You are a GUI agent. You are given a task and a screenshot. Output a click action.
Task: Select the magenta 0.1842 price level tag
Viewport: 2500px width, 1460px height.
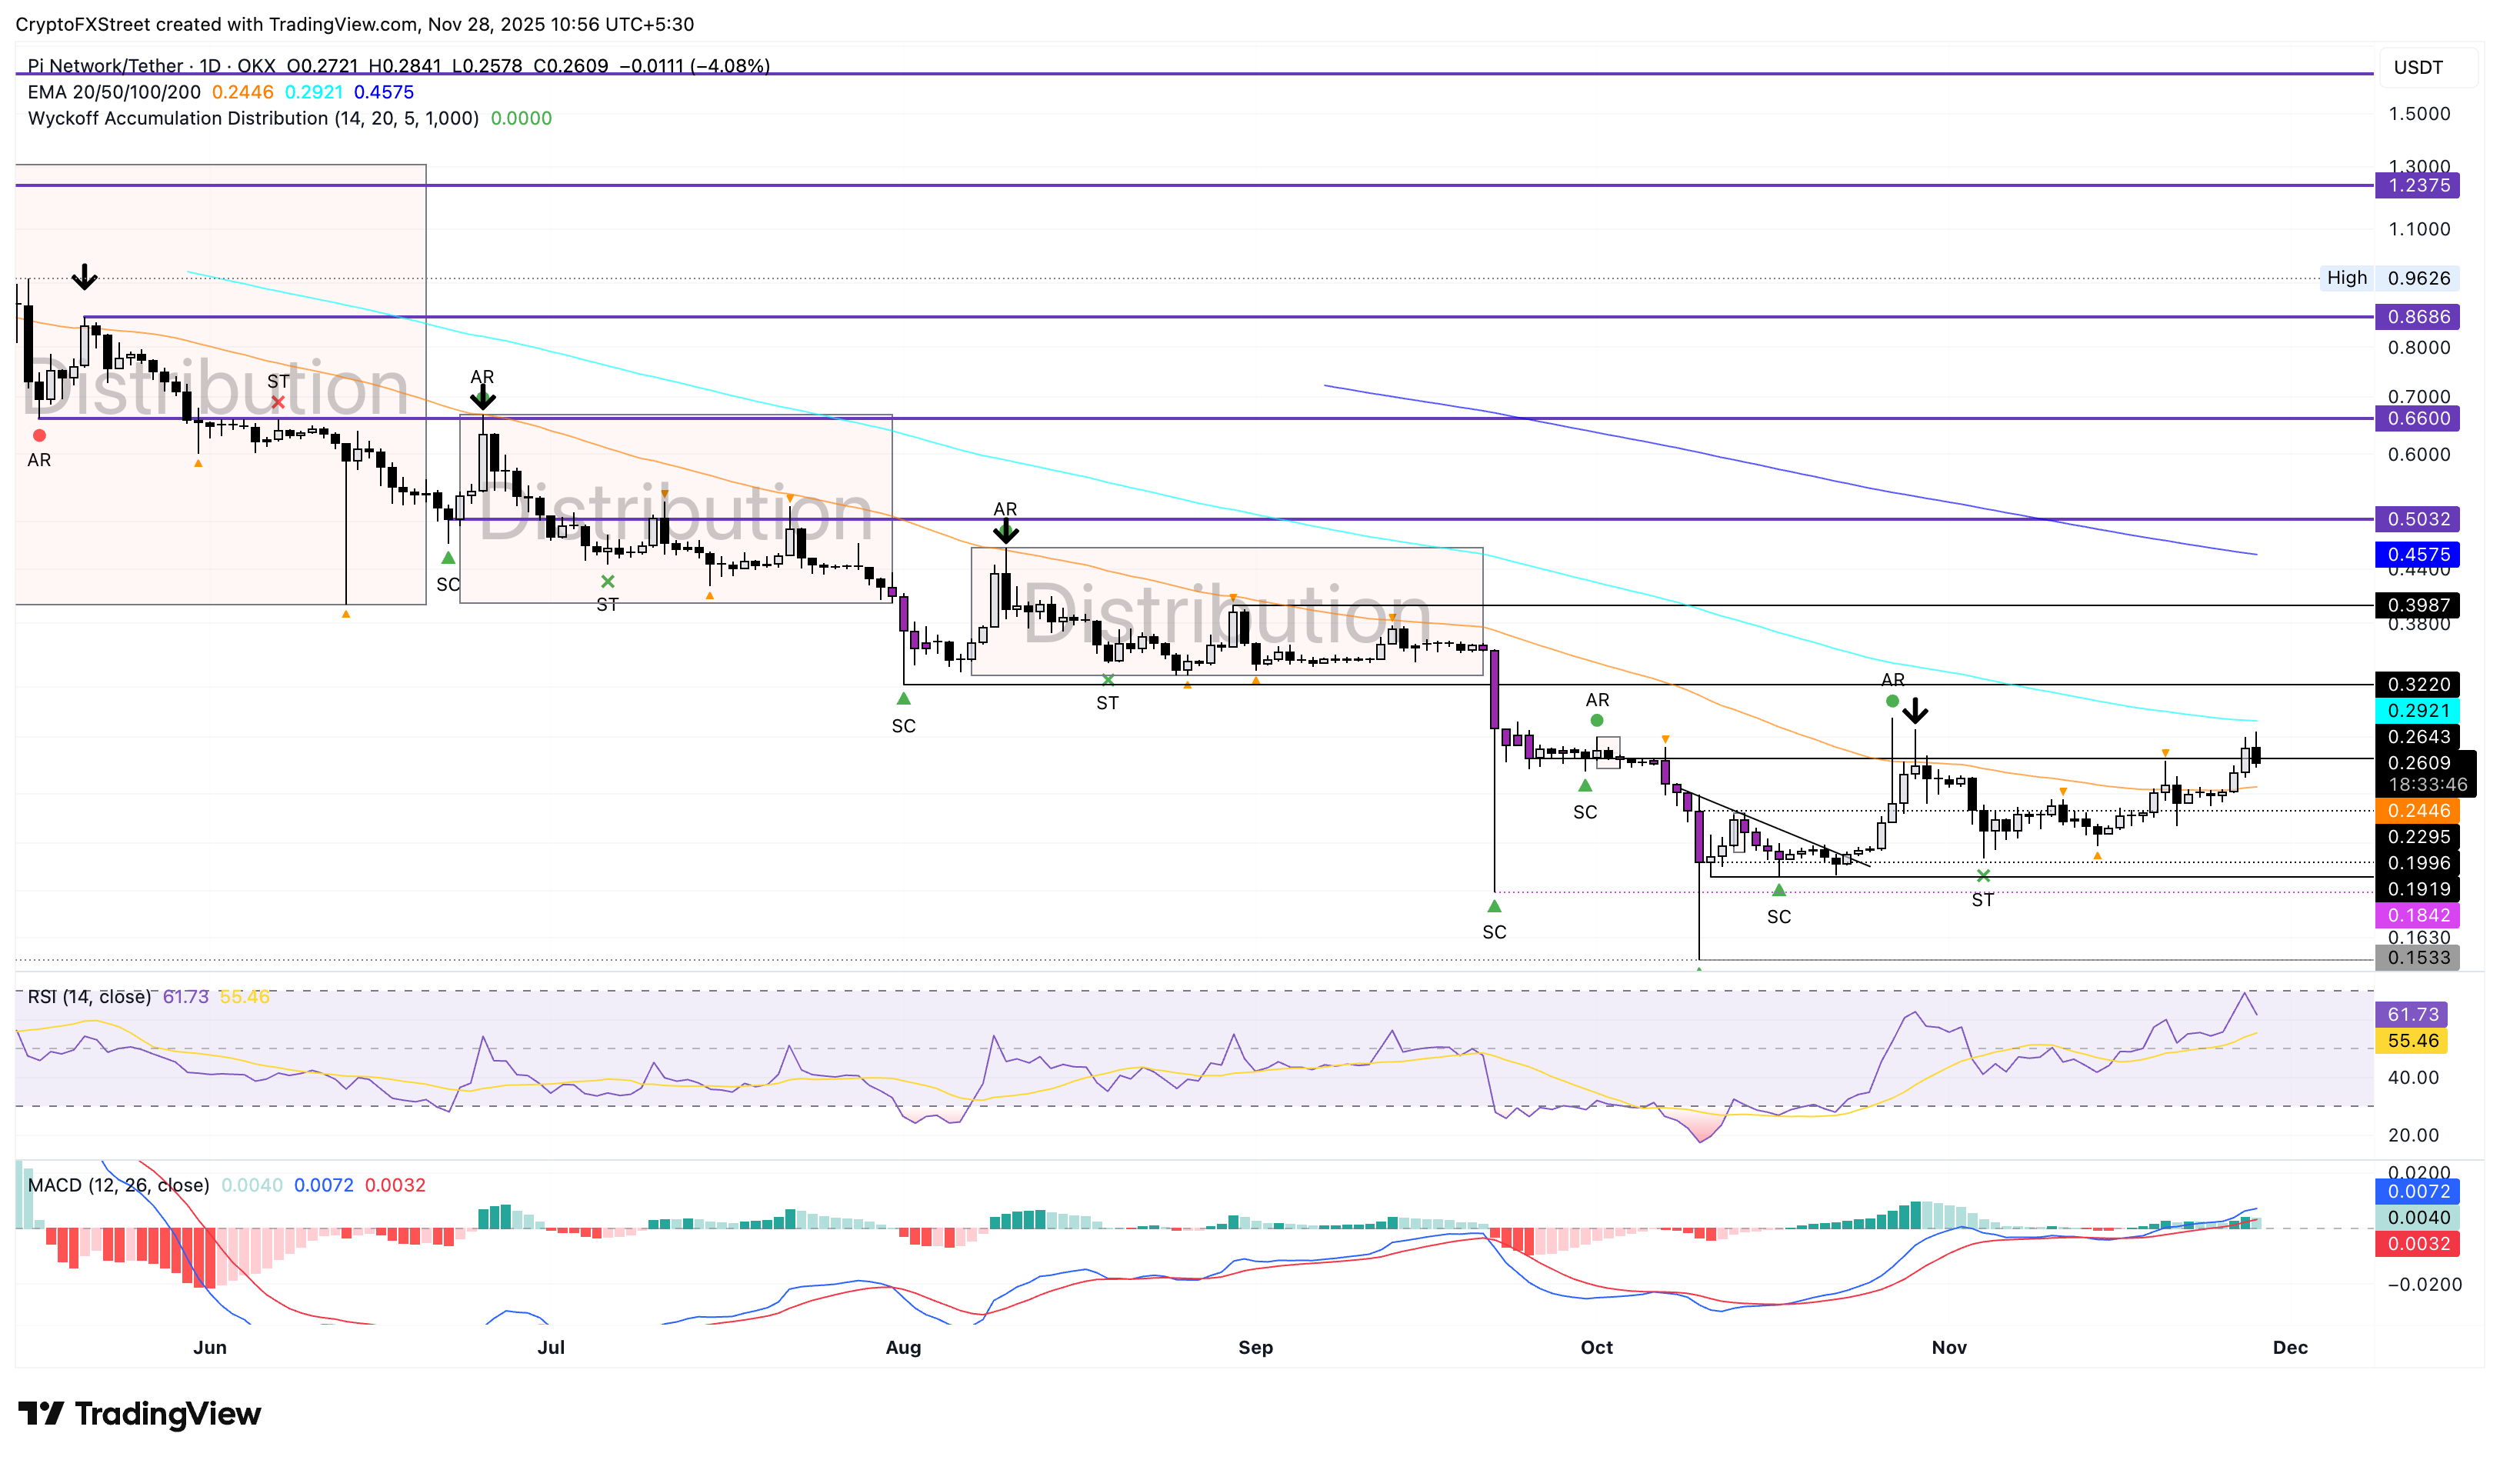click(2417, 915)
